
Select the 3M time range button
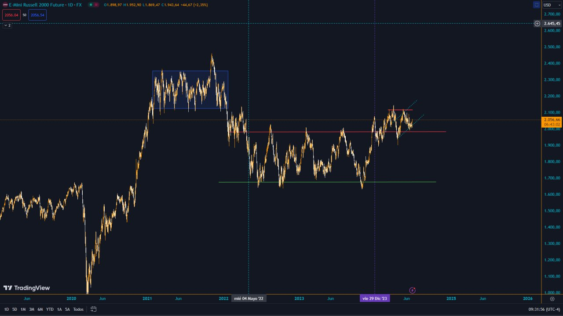32,309
